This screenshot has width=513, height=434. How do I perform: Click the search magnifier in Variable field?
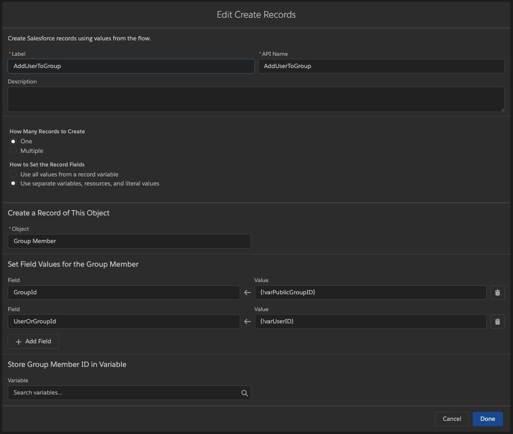[x=244, y=393]
